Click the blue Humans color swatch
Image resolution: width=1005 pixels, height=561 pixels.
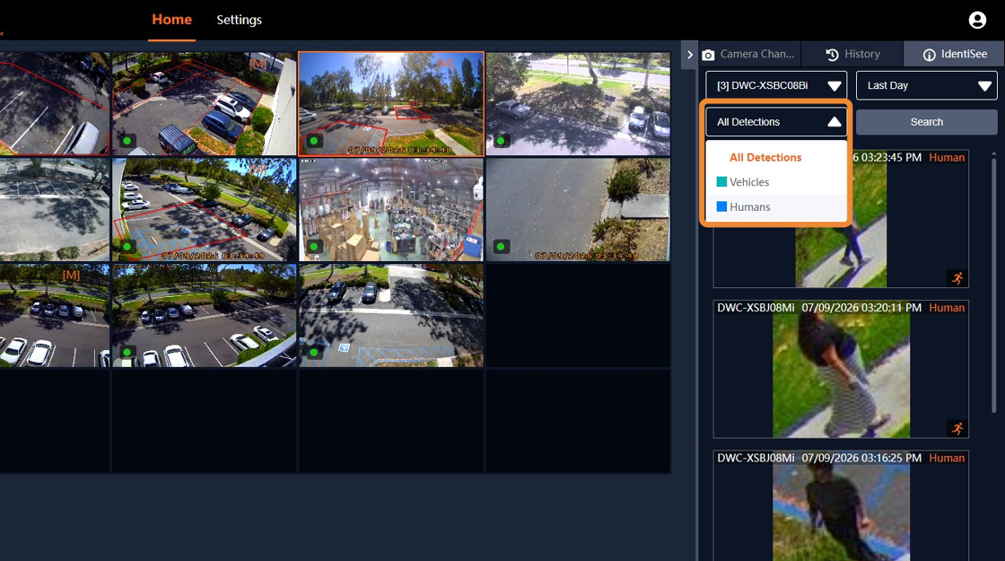point(721,206)
